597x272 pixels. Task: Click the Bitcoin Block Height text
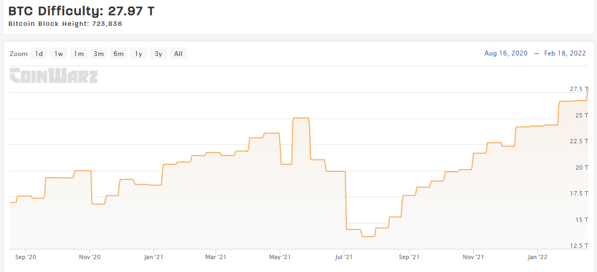[x=69, y=24]
